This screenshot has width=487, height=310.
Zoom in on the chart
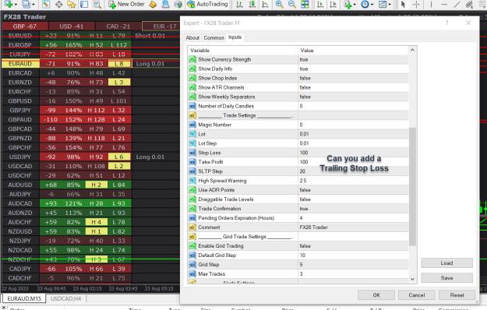(x=279, y=4)
